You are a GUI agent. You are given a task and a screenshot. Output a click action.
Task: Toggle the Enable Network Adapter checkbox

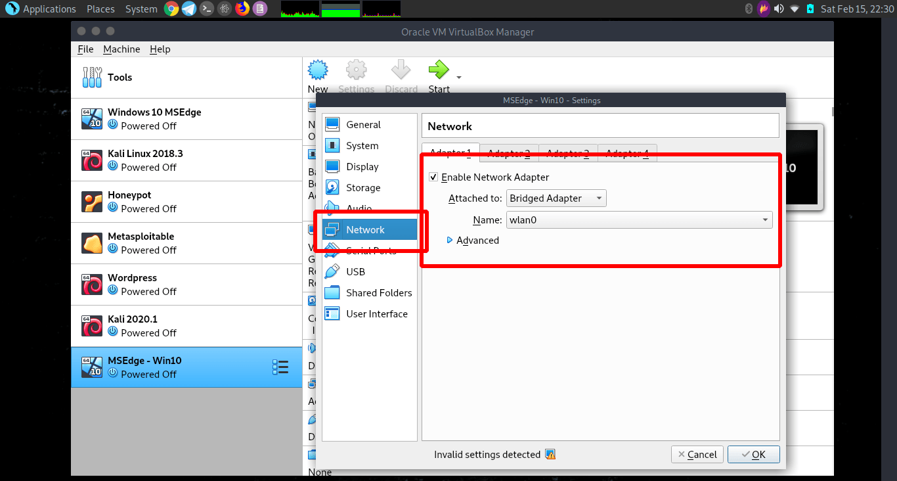click(x=433, y=177)
